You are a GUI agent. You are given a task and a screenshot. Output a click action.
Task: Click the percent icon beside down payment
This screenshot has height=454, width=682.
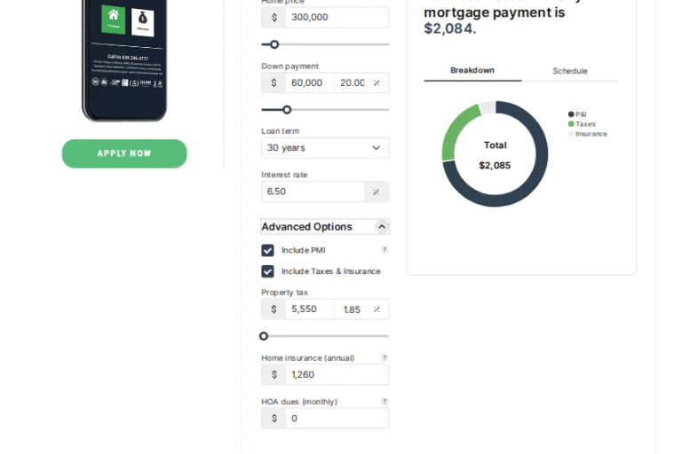pos(377,82)
